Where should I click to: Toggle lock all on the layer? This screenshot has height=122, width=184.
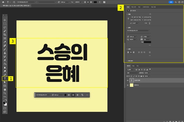click(141, 76)
